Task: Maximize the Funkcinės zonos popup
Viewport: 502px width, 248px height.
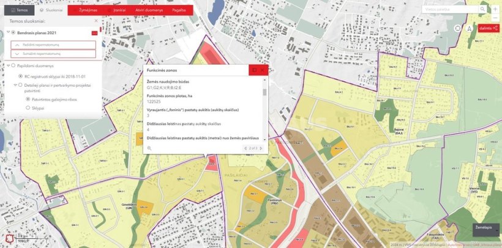Action: pyautogui.click(x=255, y=70)
